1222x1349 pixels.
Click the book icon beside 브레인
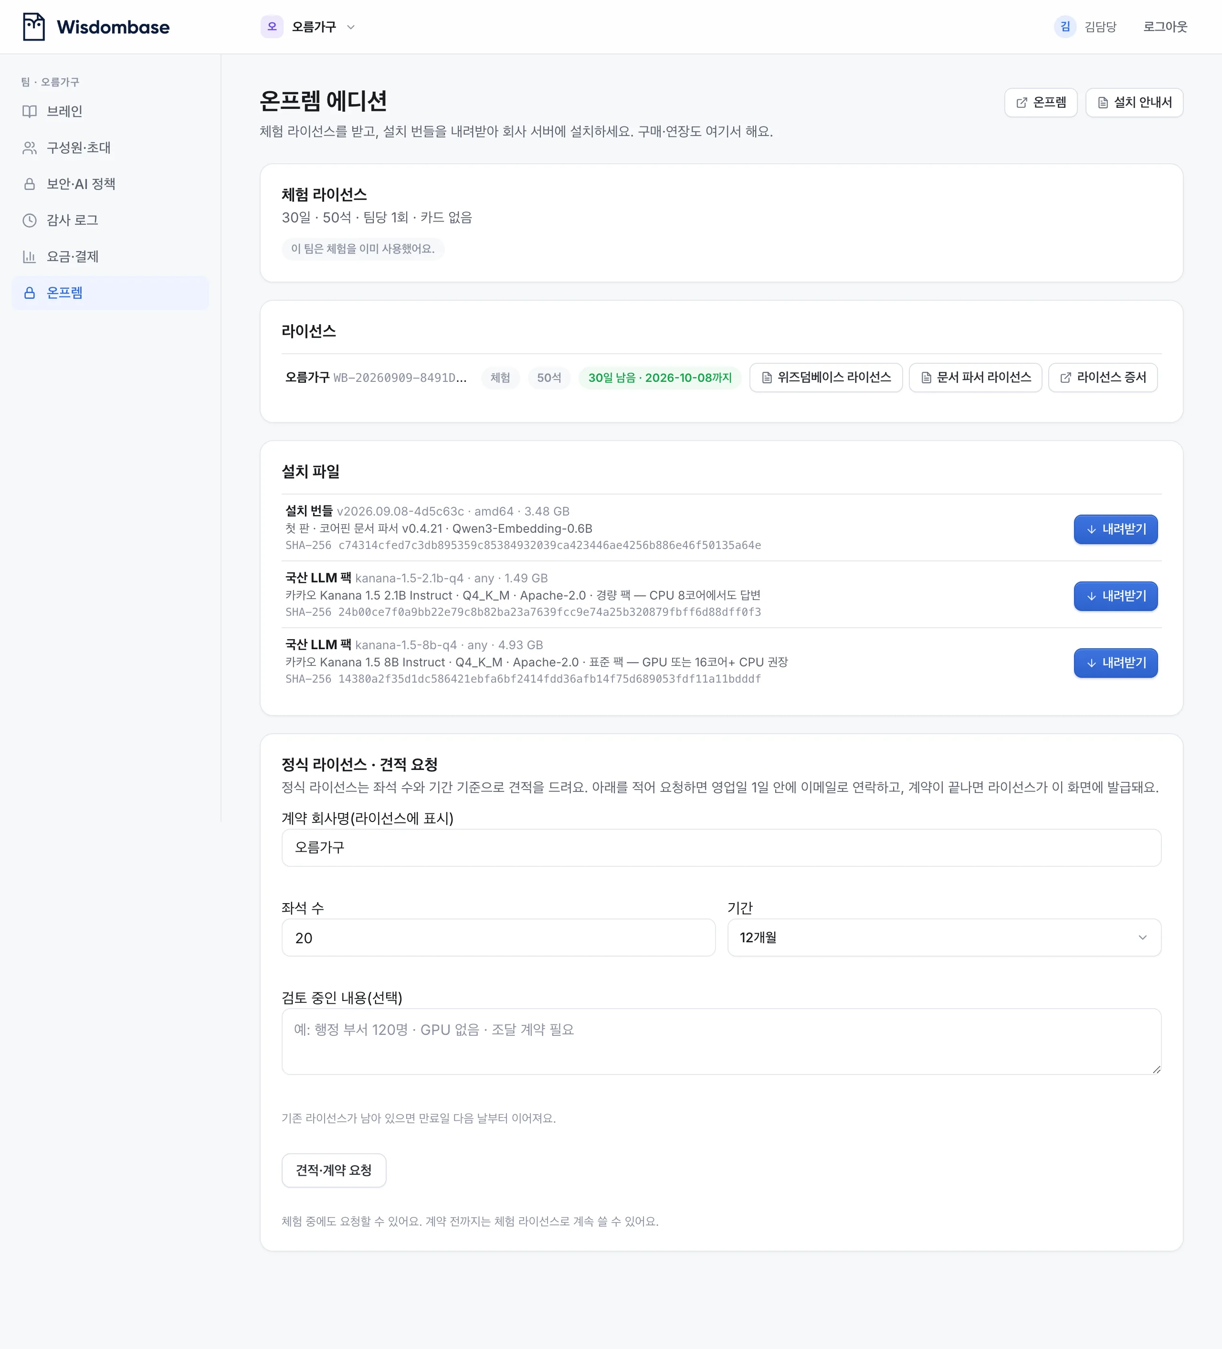click(x=30, y=111)
